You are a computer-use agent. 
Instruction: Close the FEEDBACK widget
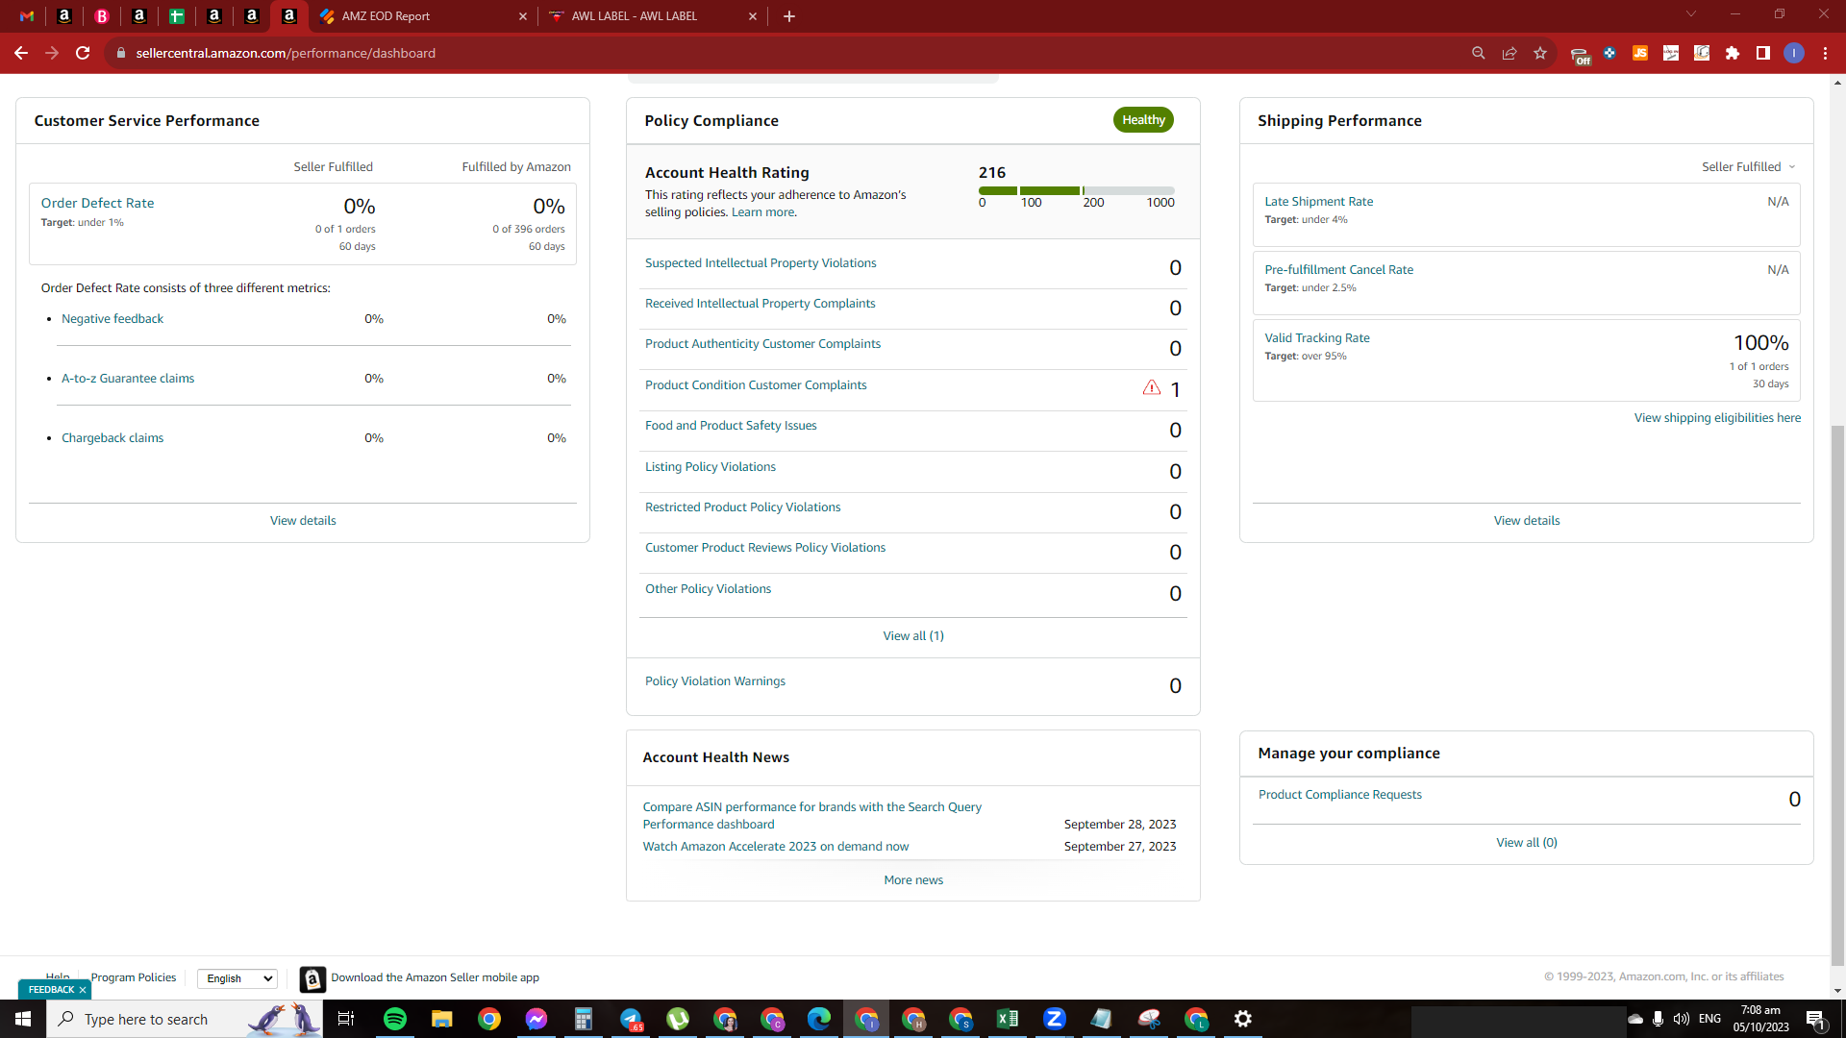(x=83, y=990)
